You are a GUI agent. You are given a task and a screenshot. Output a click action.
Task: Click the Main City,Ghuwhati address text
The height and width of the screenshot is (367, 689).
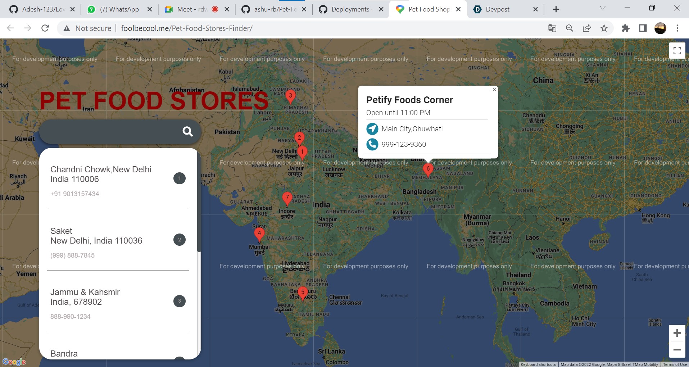[x=412, y=129]
